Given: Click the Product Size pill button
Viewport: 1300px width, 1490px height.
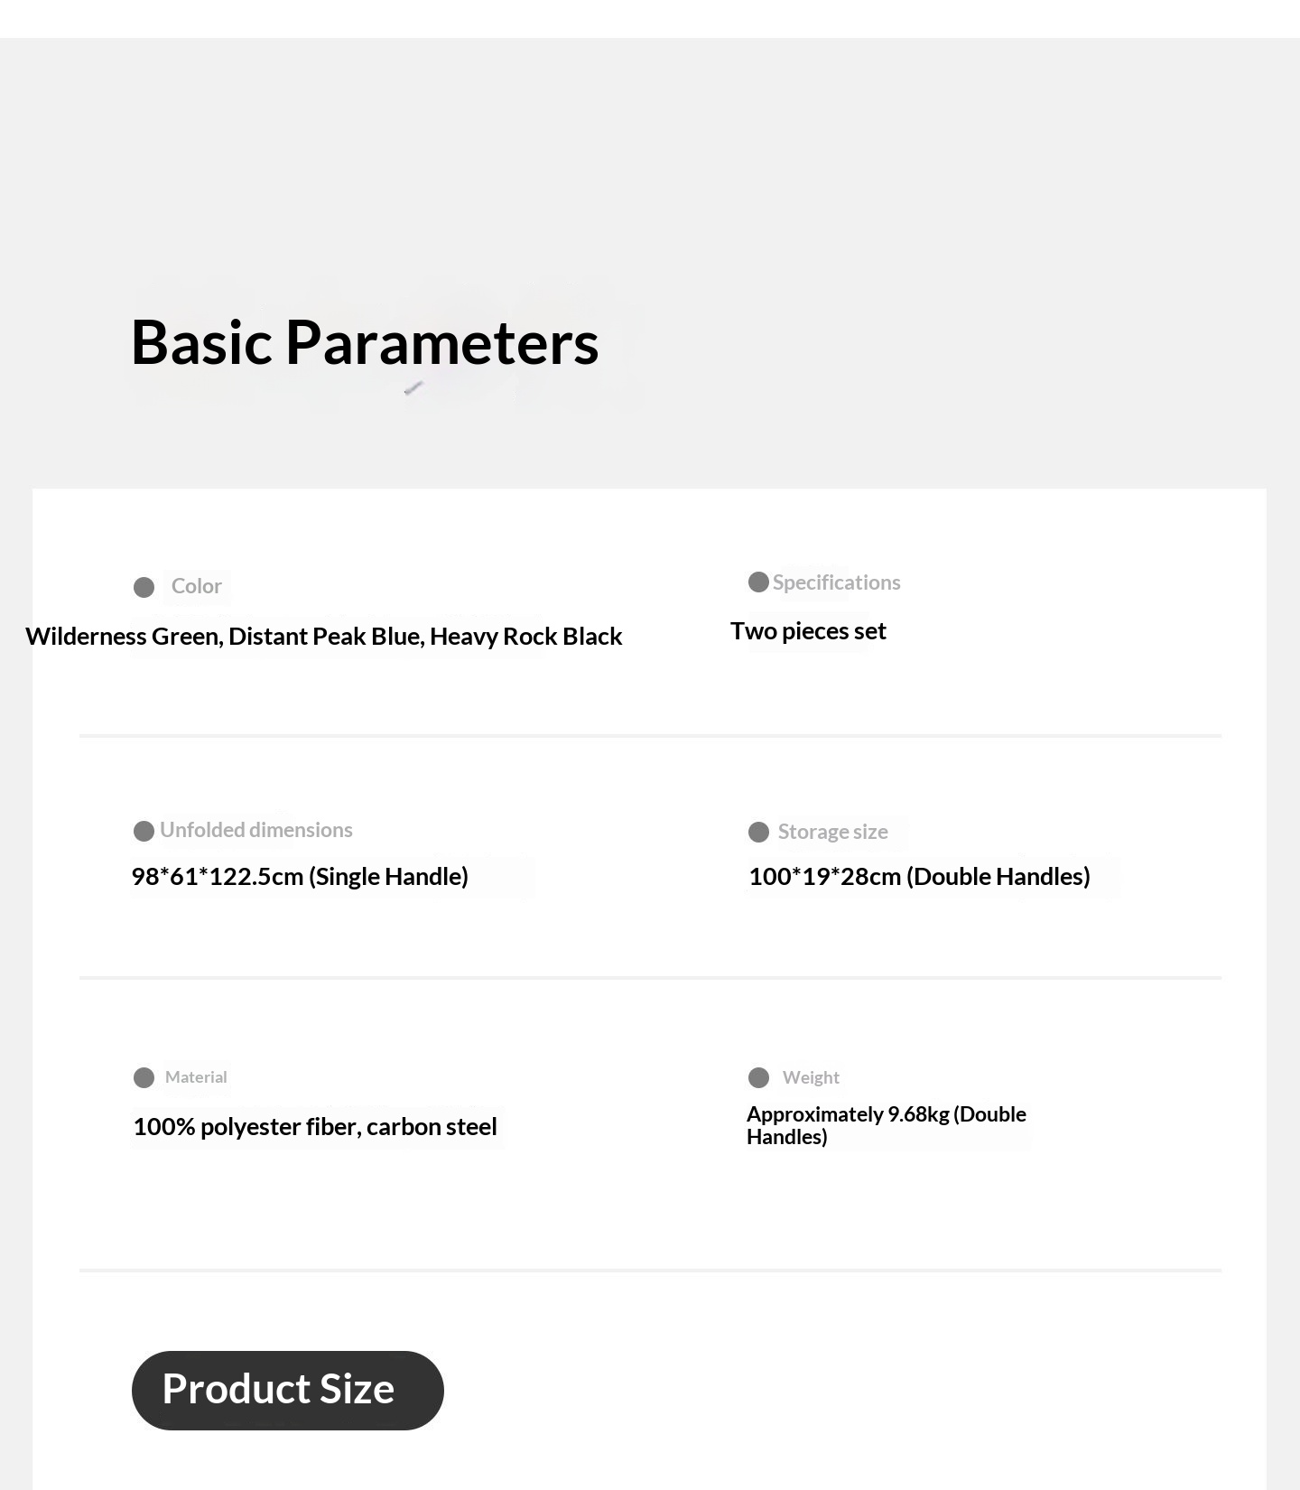Looking at the screenshot, I should point(287,1390).
